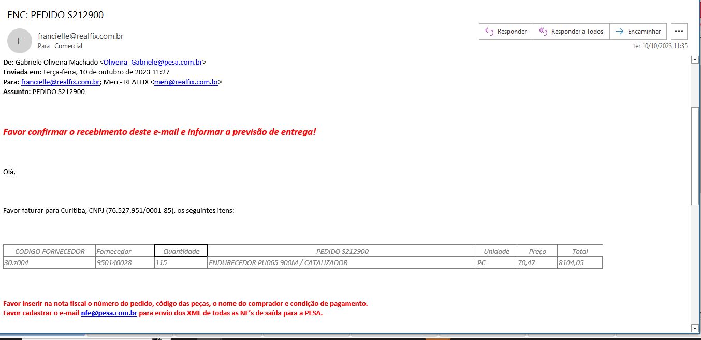Click the ENC: PEDIDO S212900 subject title
This screenshot has width=701, height=340.
click(55, 15)
